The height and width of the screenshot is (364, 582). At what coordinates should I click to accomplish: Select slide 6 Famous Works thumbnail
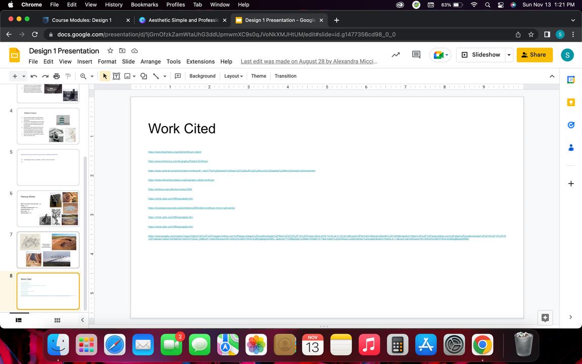point(48,209)
